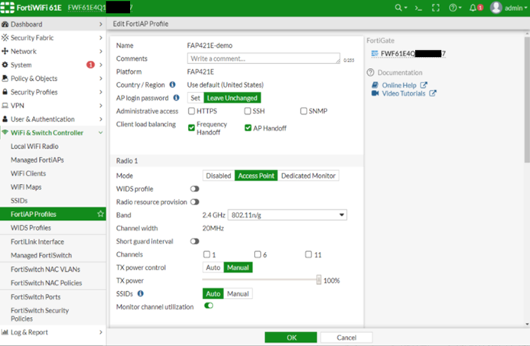
Task: Enable SNMP administrative access checkbox
Action: point(304,111)
